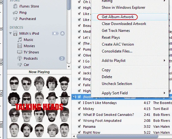Click the DEVICES section header
Image resolution: width=172 pixels, height=139 pixels.
16,27
